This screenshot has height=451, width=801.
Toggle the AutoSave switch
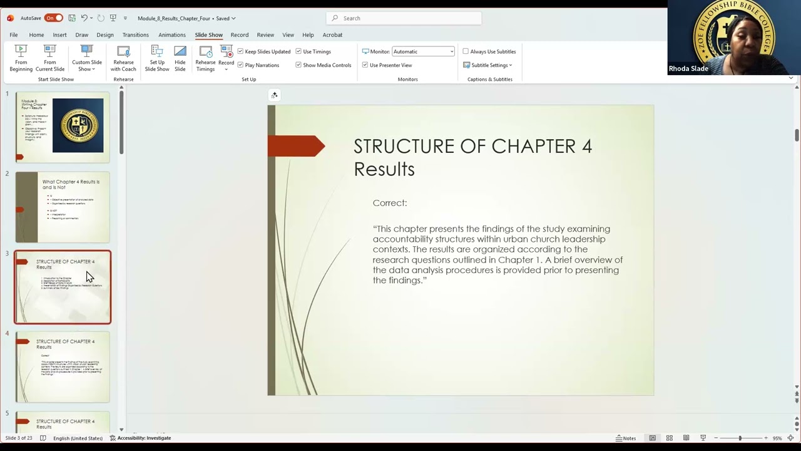[x=54, y=18]
